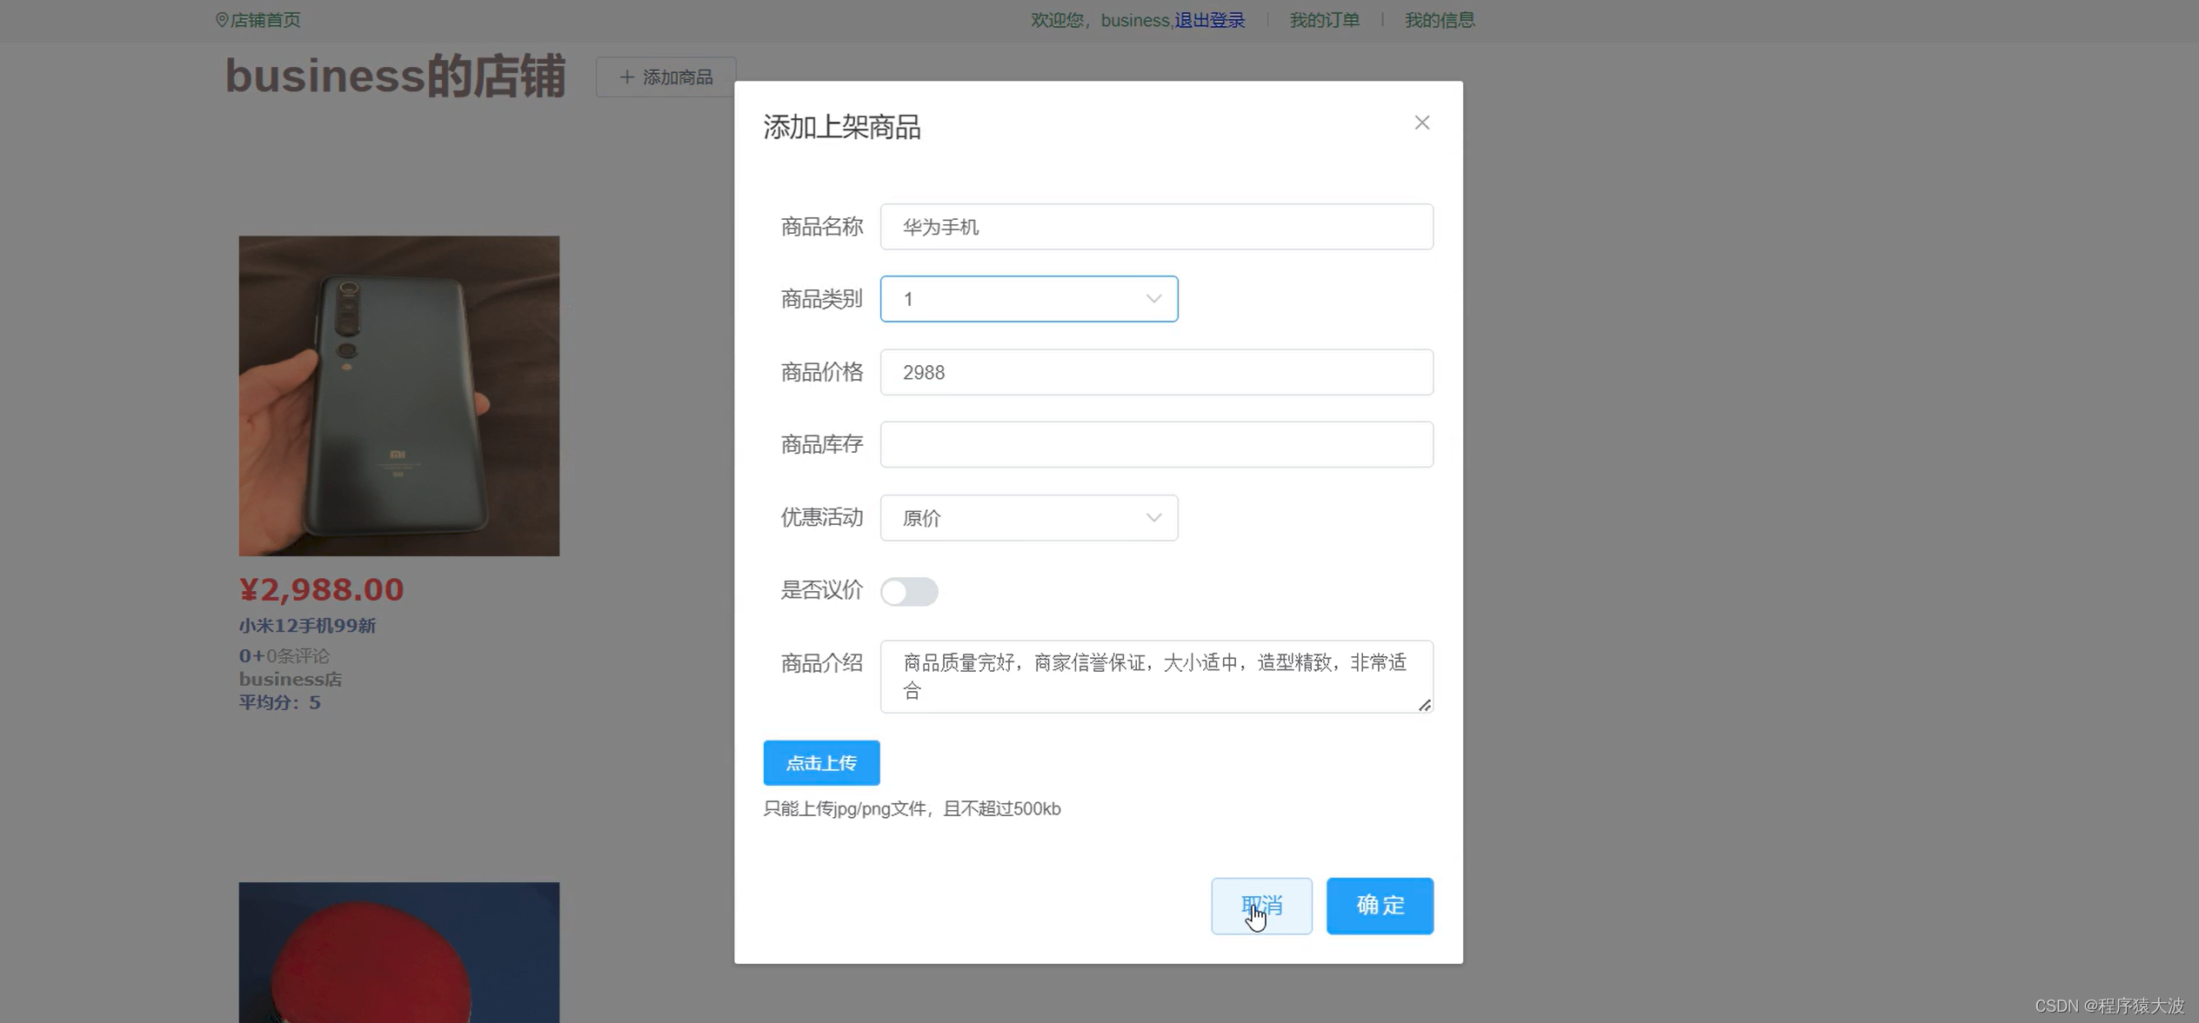This screenshot has width=2199, height=1023.
Task: Click the 商品类别 dropdown arrow
Action: pos(1153,299)
